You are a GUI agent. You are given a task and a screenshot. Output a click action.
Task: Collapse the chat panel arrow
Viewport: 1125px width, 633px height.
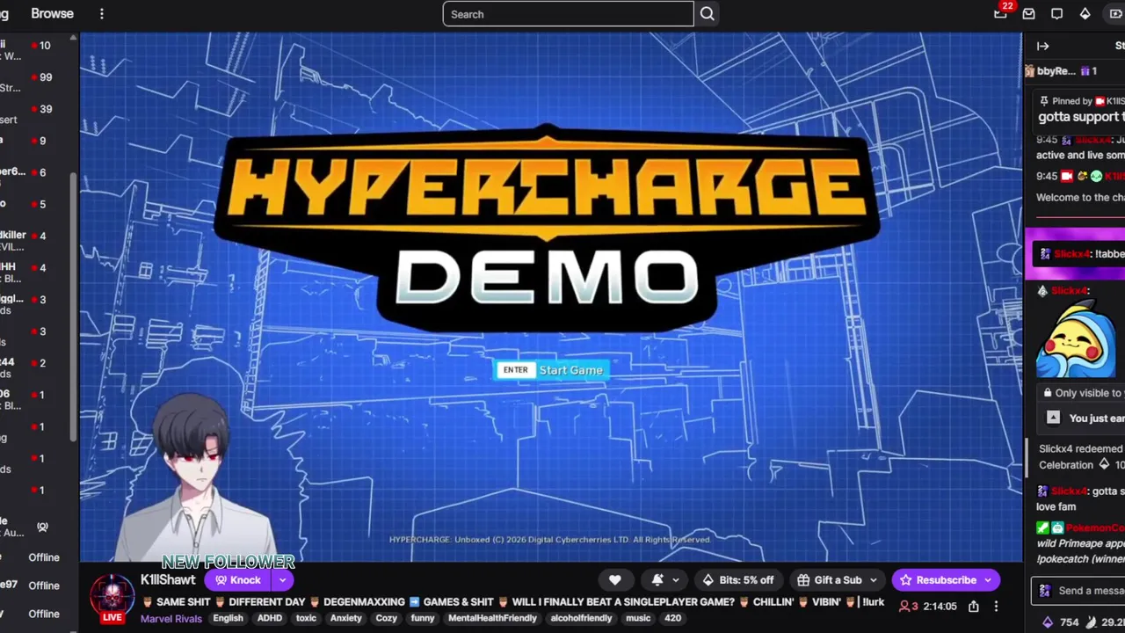tap(1042, 46)
